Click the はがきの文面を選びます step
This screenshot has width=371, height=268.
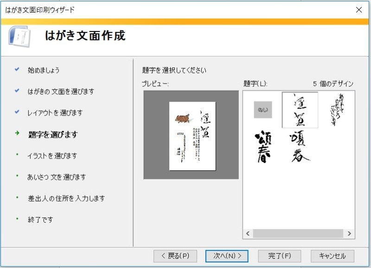[61, 91]
